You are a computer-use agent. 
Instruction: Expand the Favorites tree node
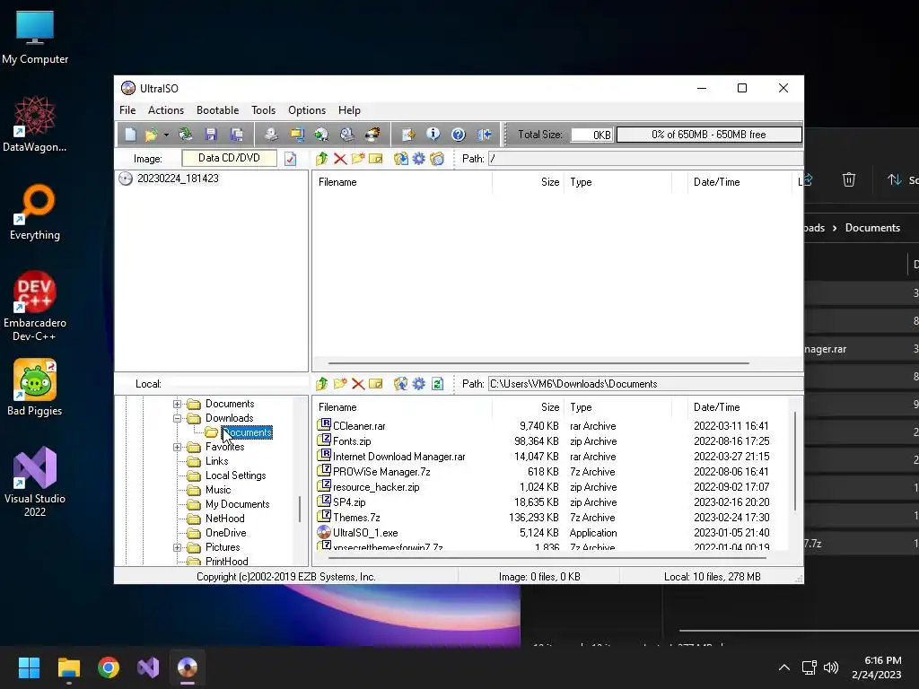[177, 447]
